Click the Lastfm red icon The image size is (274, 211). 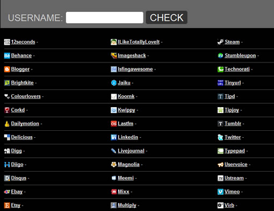(114, 124)
